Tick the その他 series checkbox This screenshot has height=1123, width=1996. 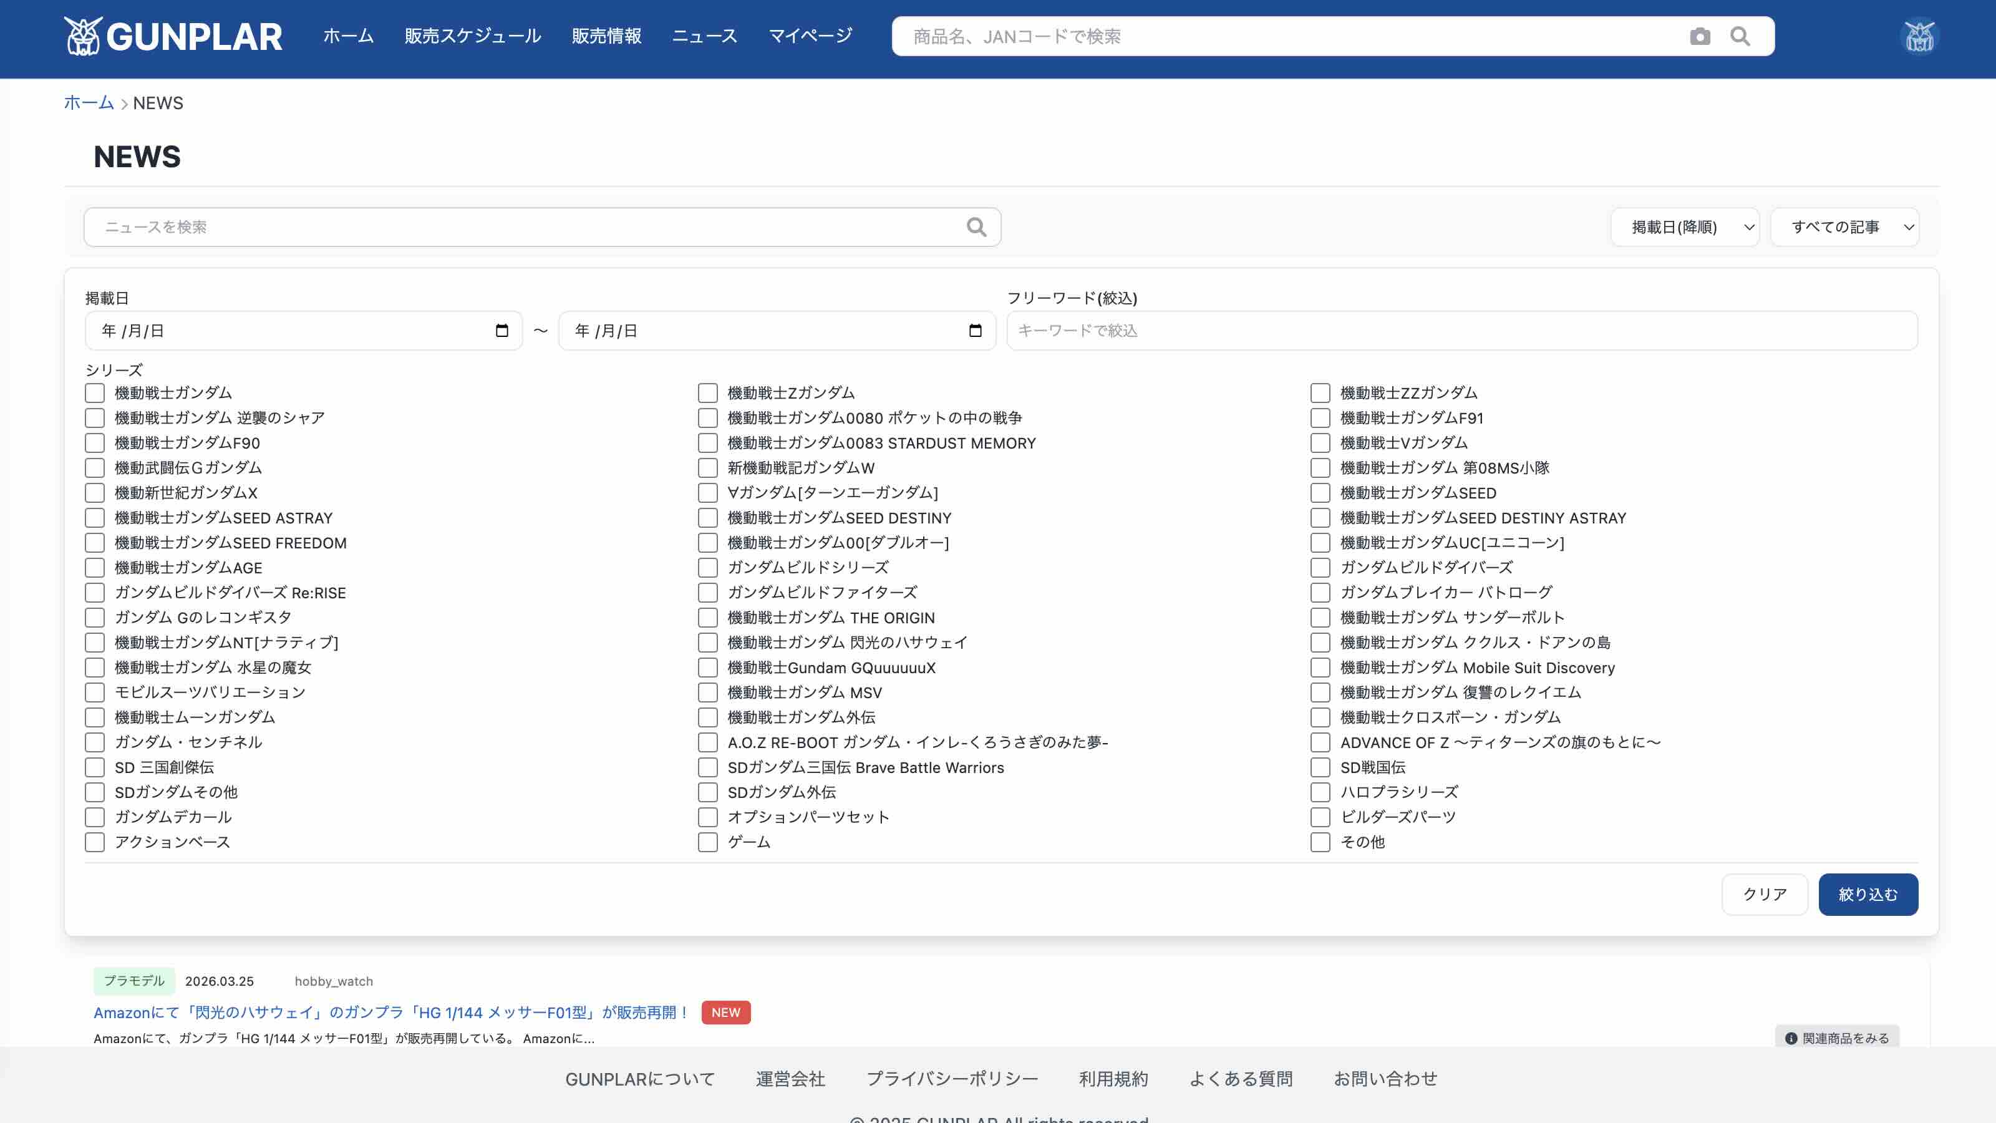click(1320, 842)
